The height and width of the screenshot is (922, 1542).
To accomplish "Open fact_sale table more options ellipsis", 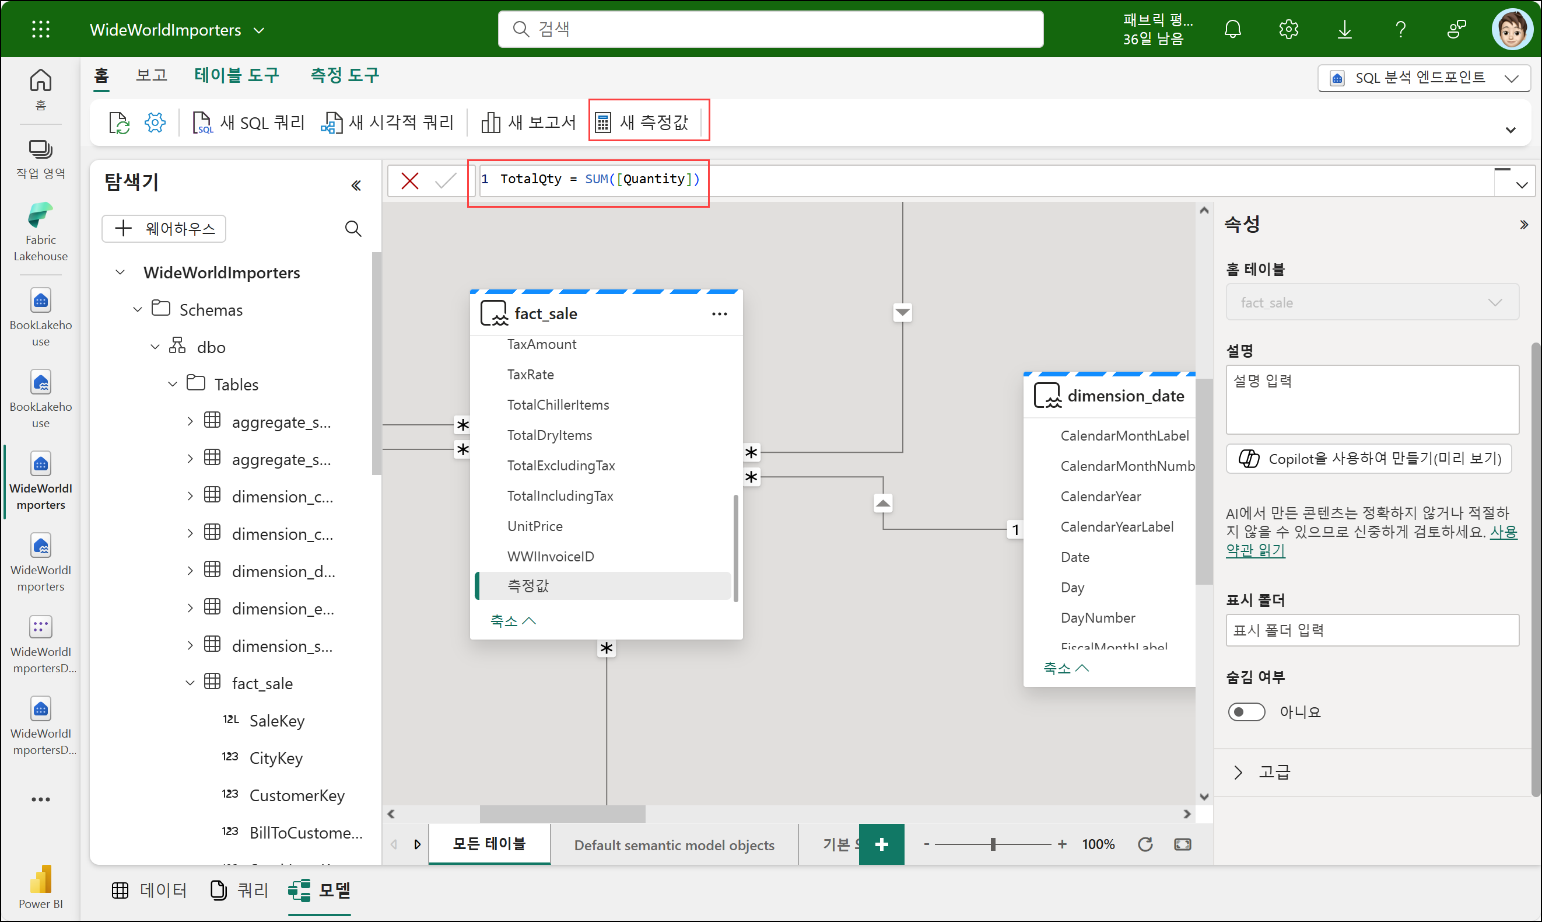I will (720, 314).
